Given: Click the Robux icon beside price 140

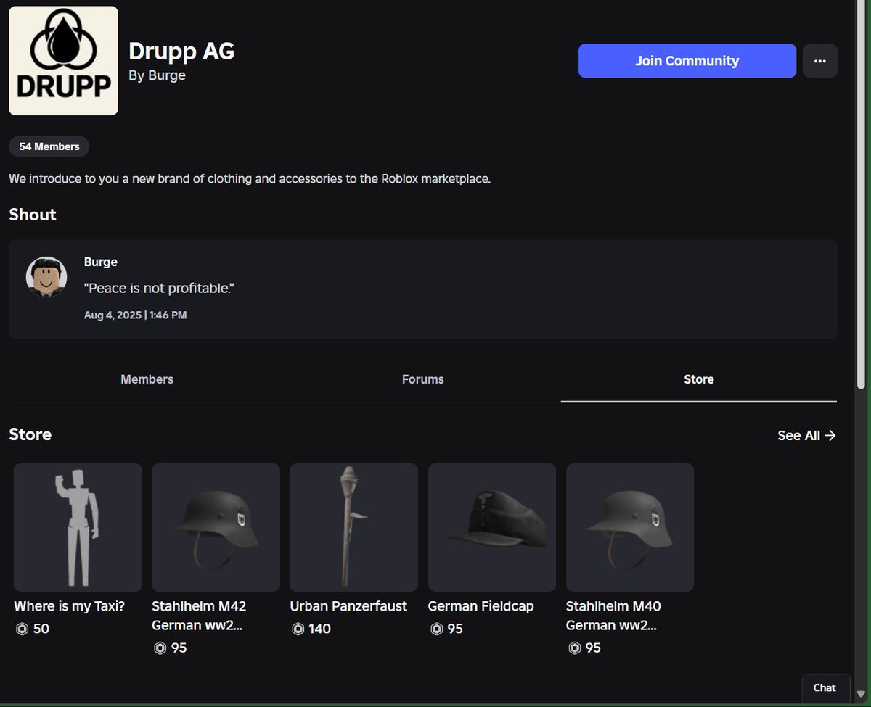Looking at the screenshot, I should click(298, 629).
